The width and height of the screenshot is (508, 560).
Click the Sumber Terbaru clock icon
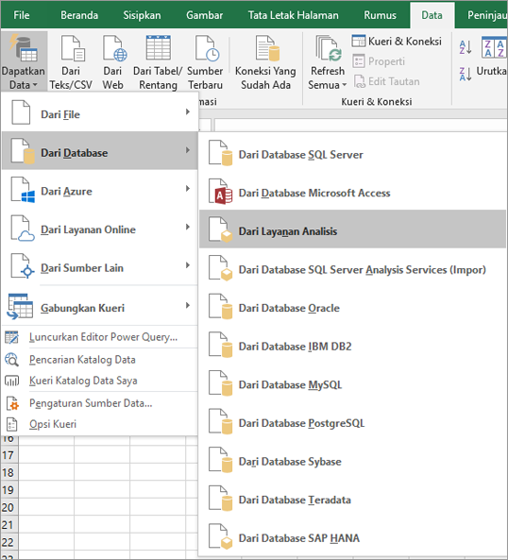pyautogui.click(x=207, y=48)
